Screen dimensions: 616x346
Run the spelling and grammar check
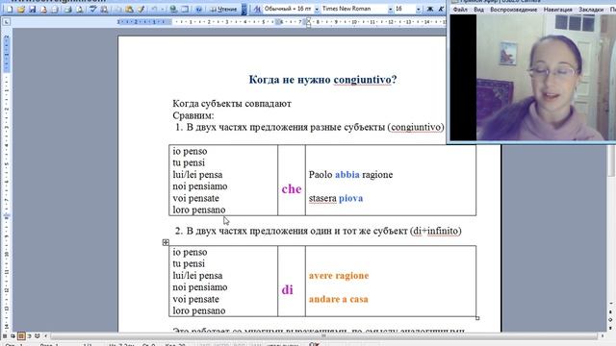coord(92,9)
